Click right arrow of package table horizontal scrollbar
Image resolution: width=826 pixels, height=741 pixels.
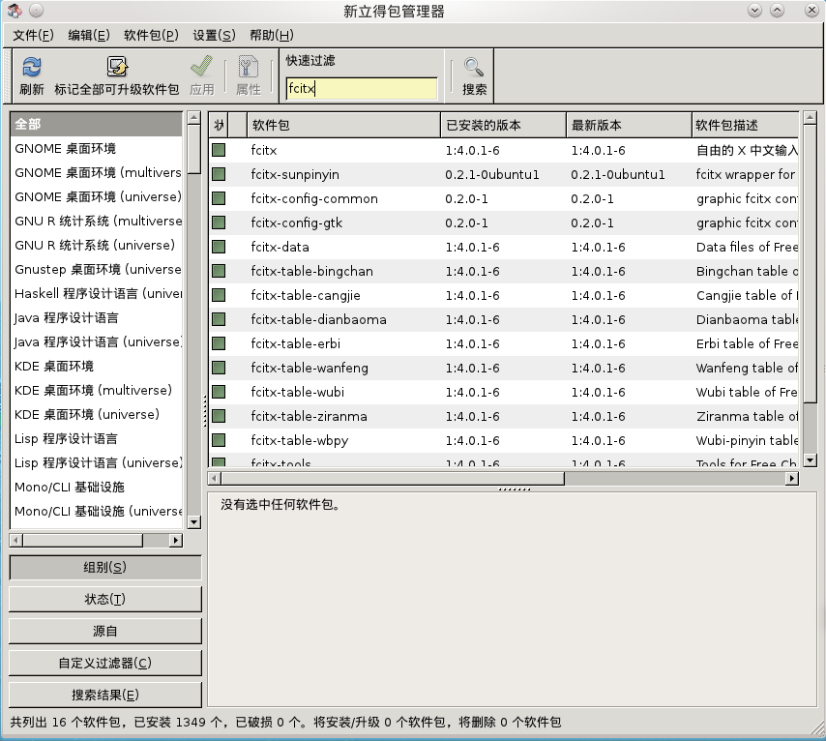pos(792,479)
